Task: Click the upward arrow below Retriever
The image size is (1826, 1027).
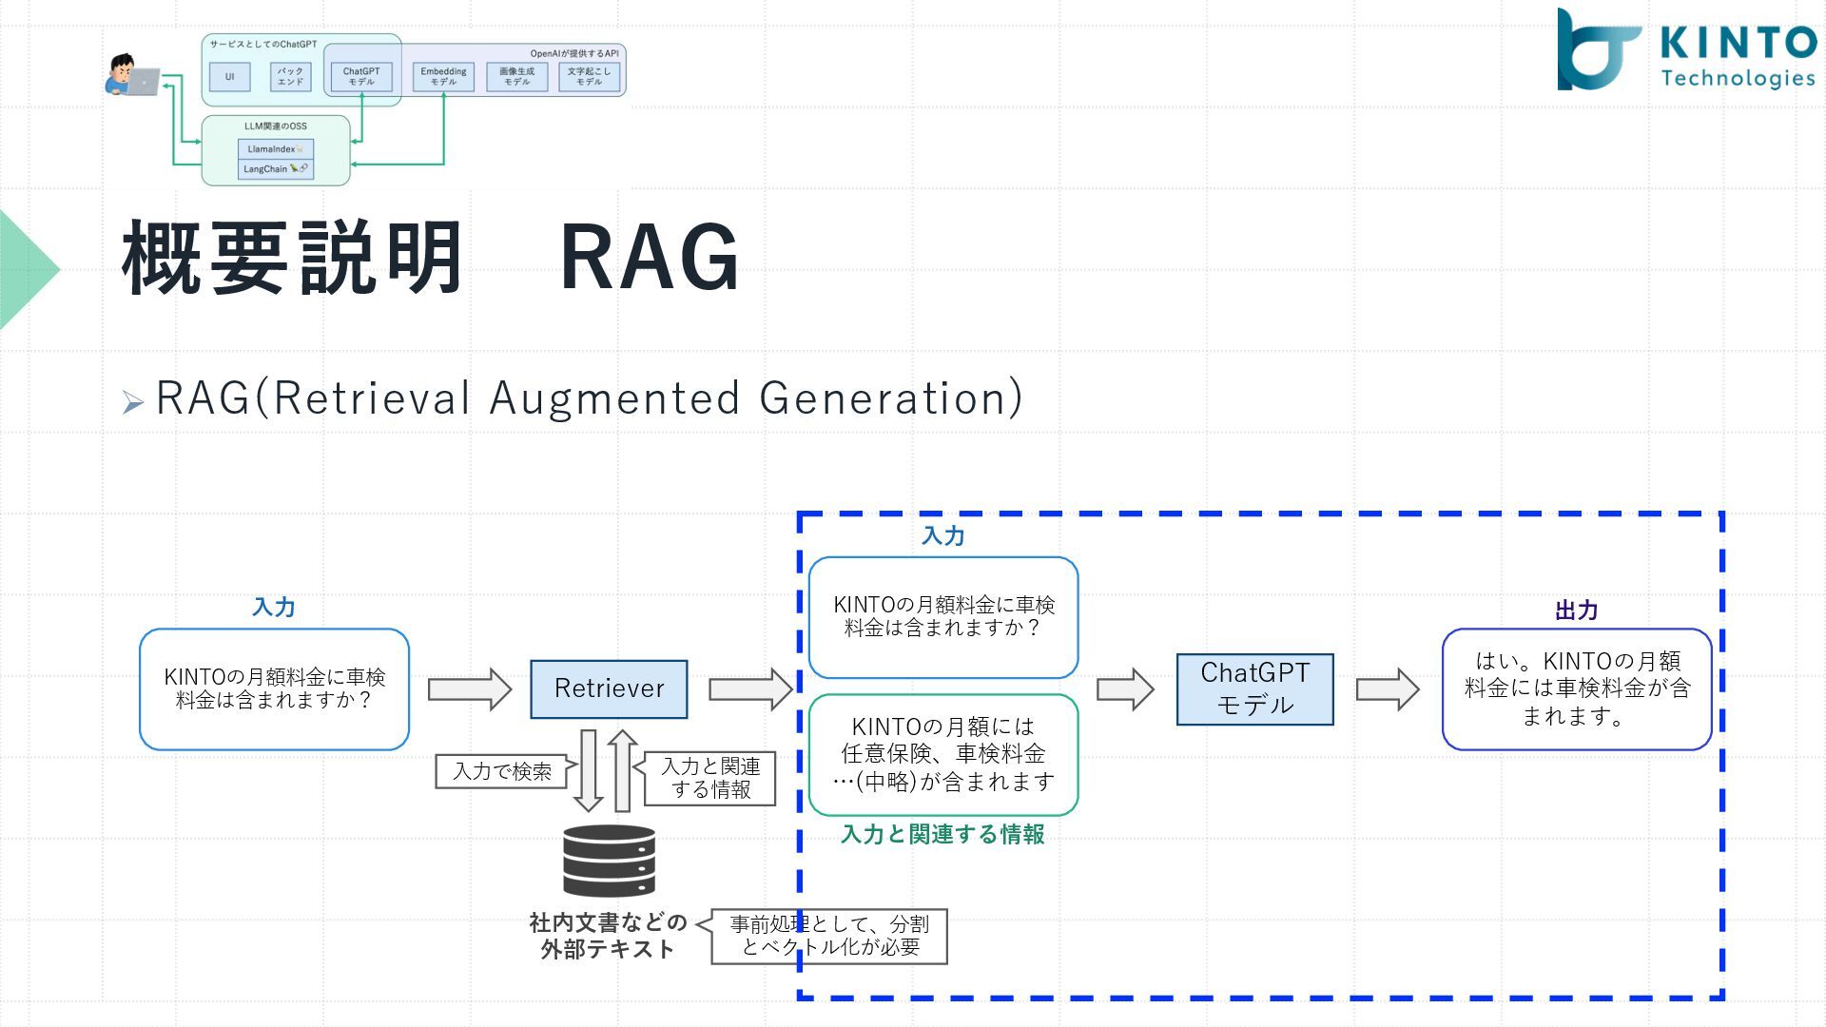Action: pyautogui.click(x=622, y=770)
